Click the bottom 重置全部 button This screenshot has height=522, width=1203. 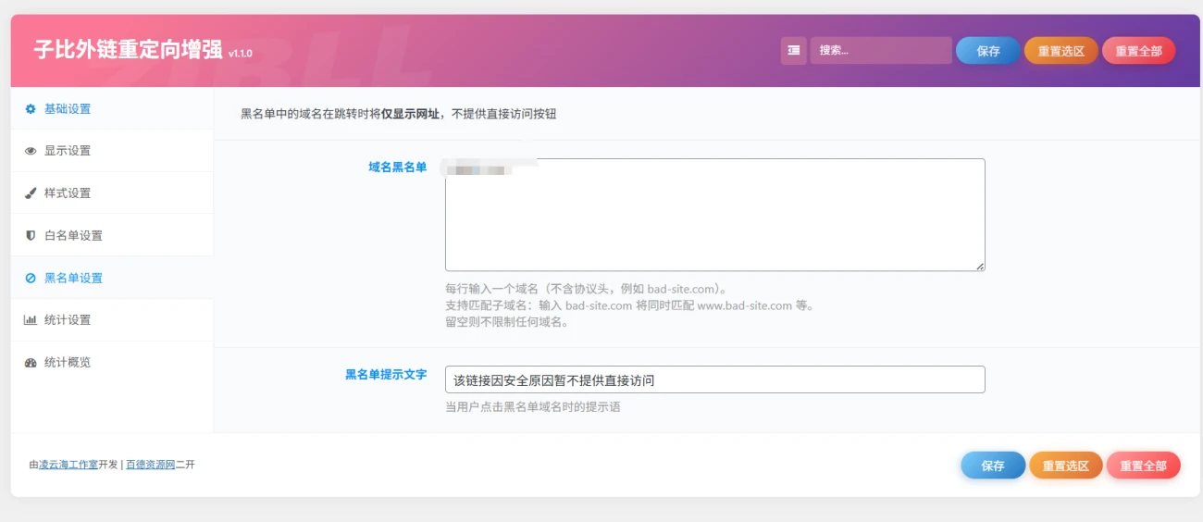(x=1144, y=466)
